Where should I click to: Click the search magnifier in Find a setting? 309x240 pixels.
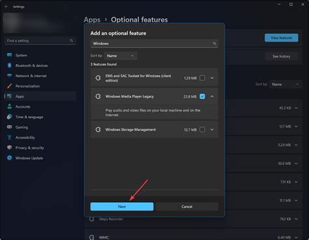(71, 40)
